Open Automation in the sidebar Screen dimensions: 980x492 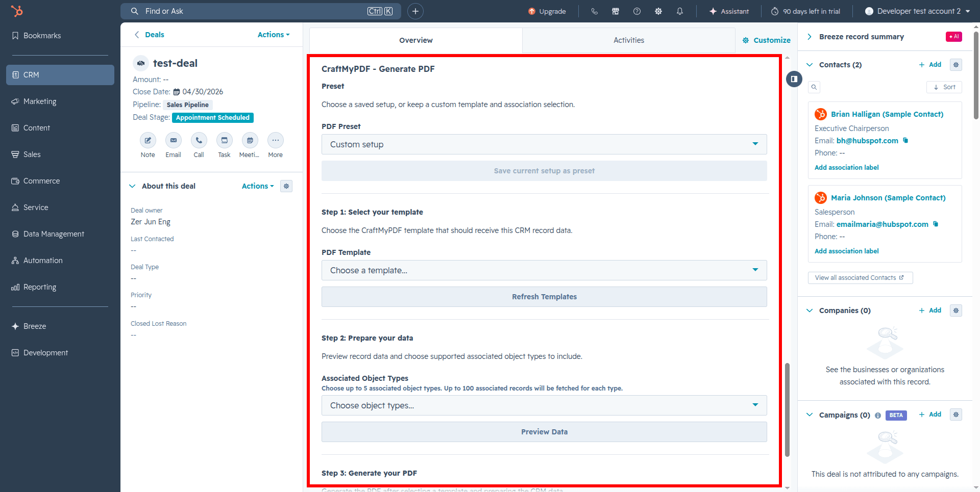point(60,261)
